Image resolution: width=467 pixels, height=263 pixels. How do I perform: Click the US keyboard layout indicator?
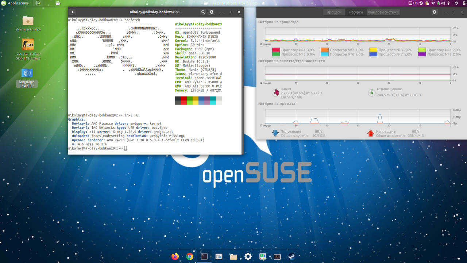point(415,3)
